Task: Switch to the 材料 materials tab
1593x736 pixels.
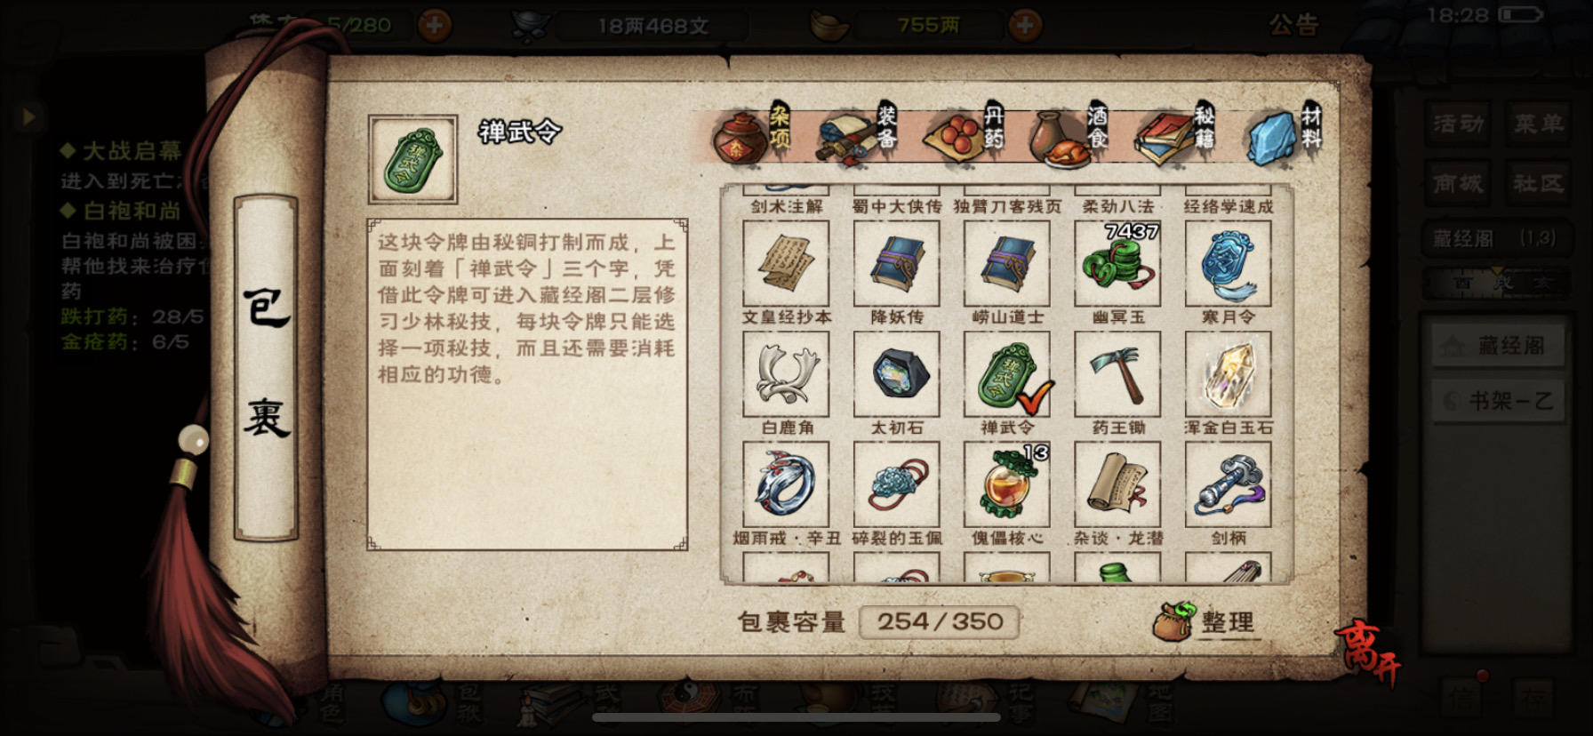Action: (x=1285, y=136)
